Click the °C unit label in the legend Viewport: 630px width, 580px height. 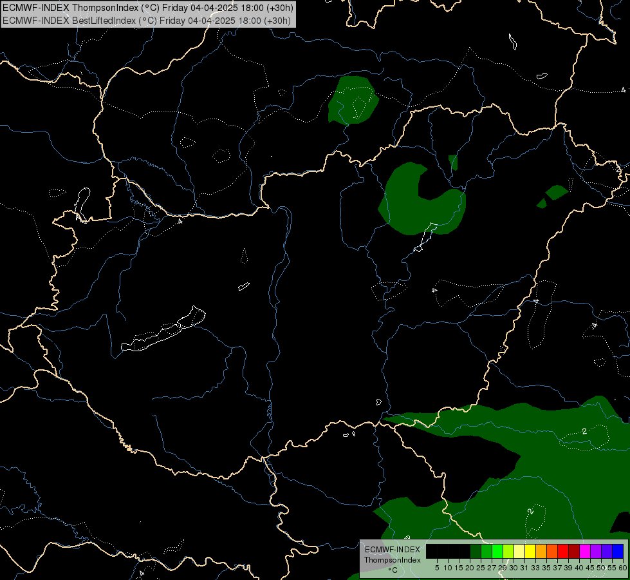pos(393,570)
